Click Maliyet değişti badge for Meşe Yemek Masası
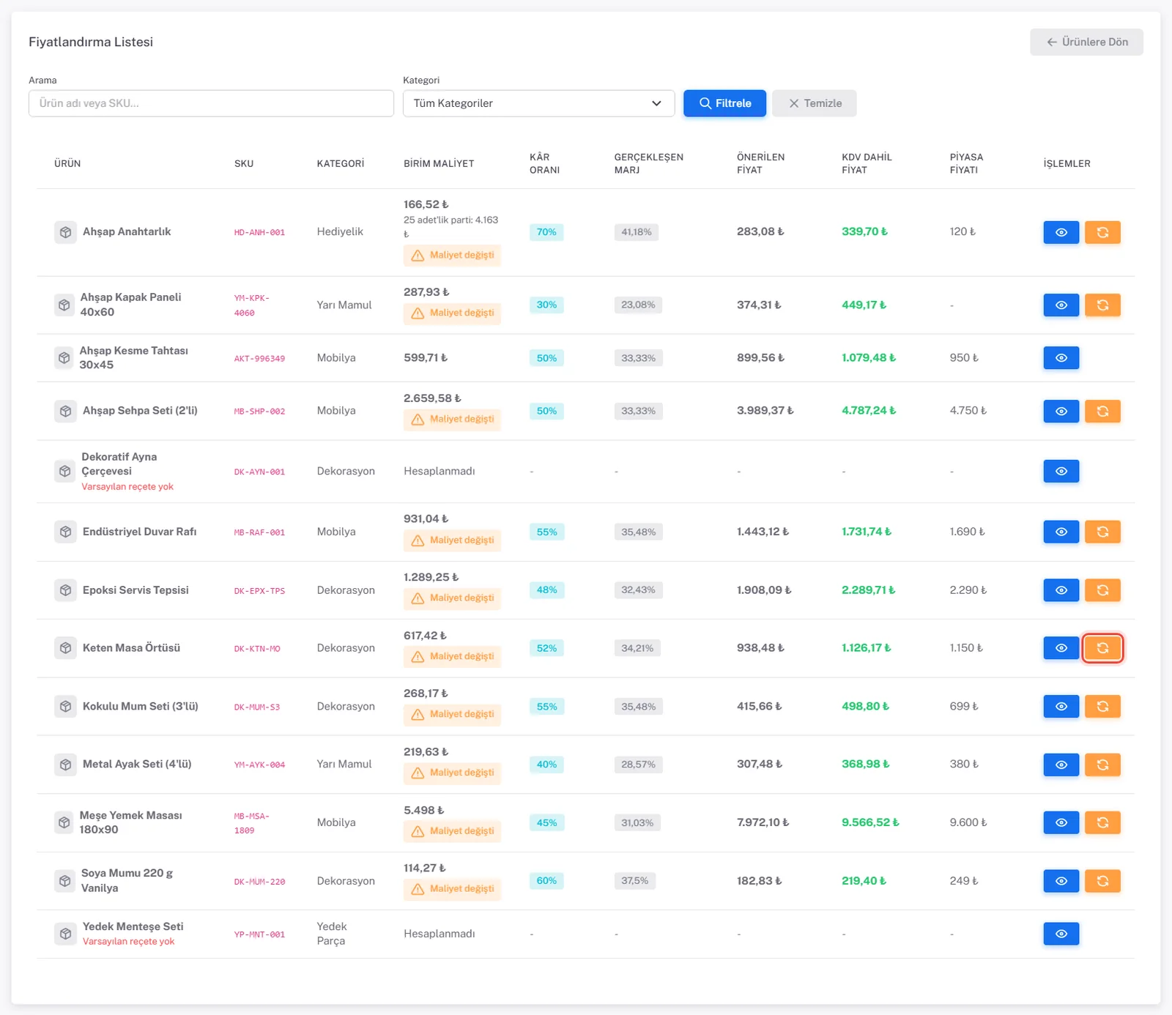The width and height of the screenshot is (1172, 1015). pyautogui.click(x=452, y=831)
